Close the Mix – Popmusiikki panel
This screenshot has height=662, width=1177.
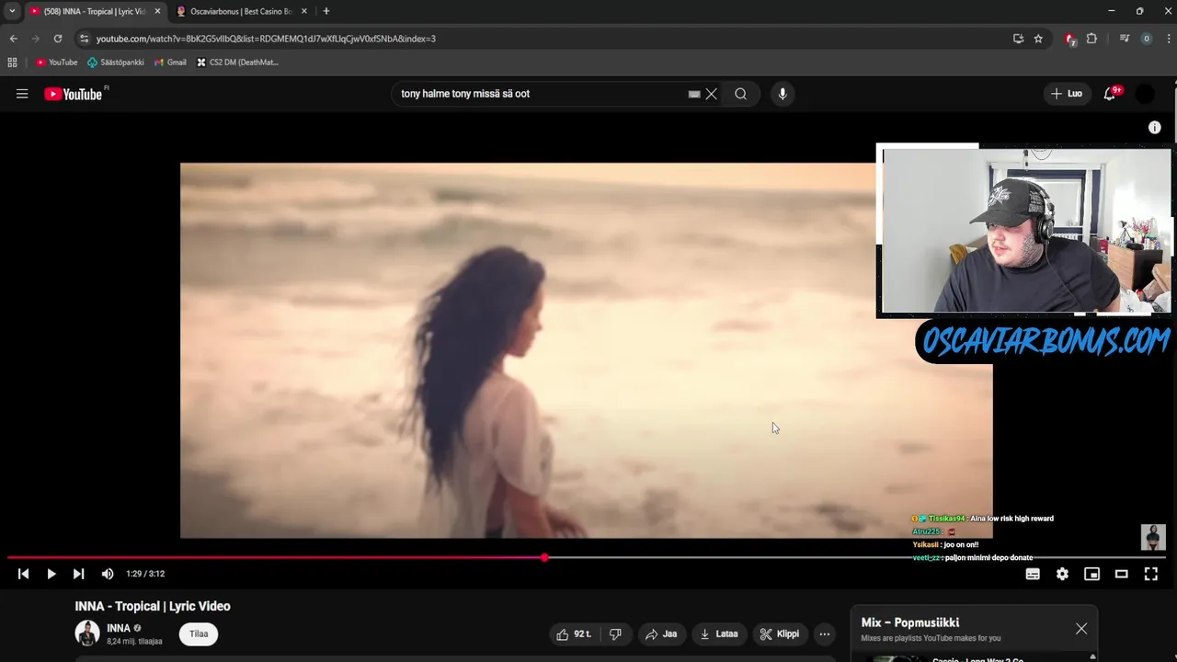point(1081,629)
